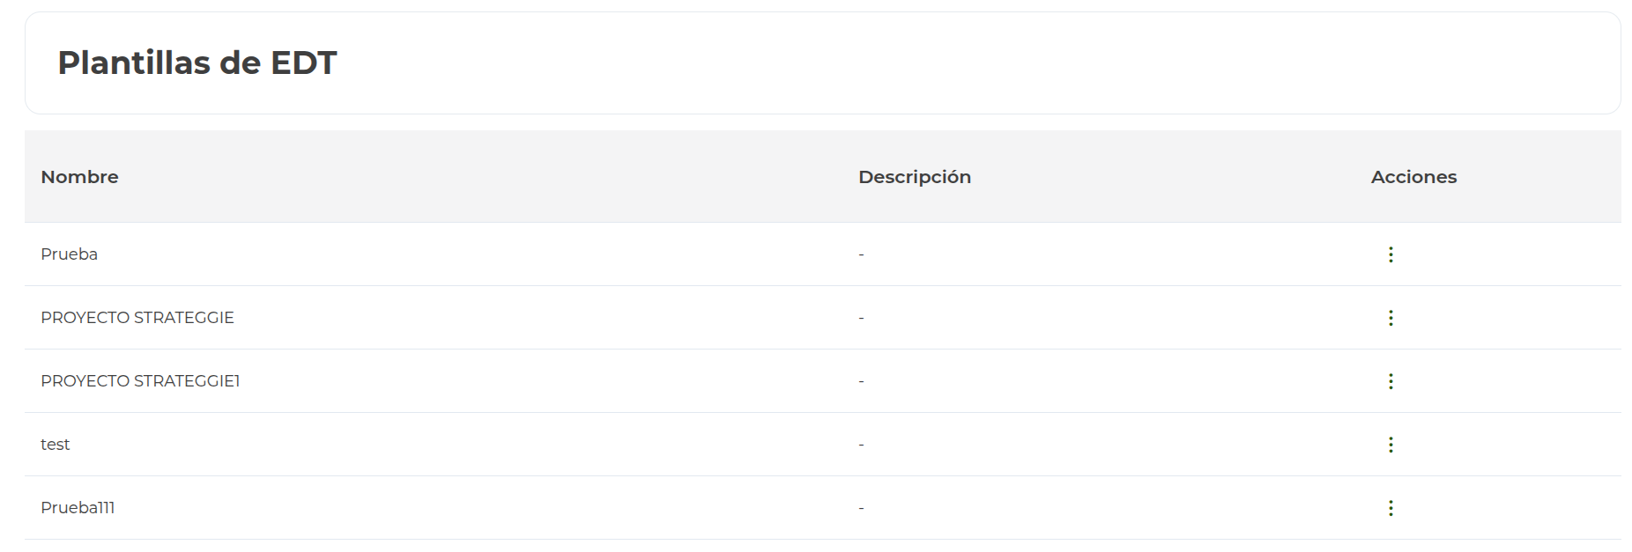Click the description dash in test row
This screenshot has height=552, width=1632.
tap(861, 445)
